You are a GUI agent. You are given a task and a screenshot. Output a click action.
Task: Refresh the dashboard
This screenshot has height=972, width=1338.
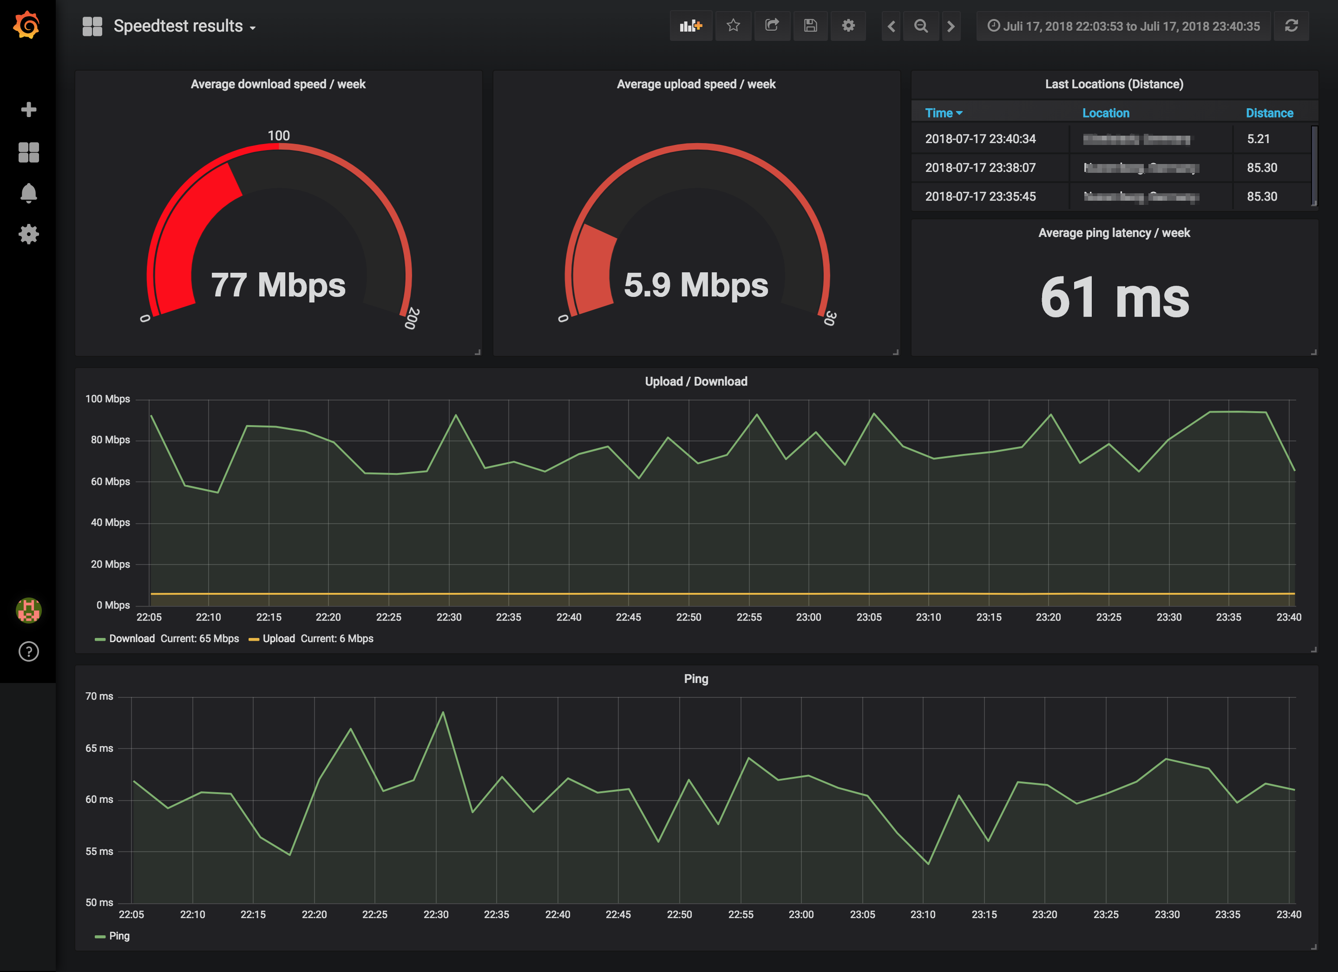(1292, 26)
